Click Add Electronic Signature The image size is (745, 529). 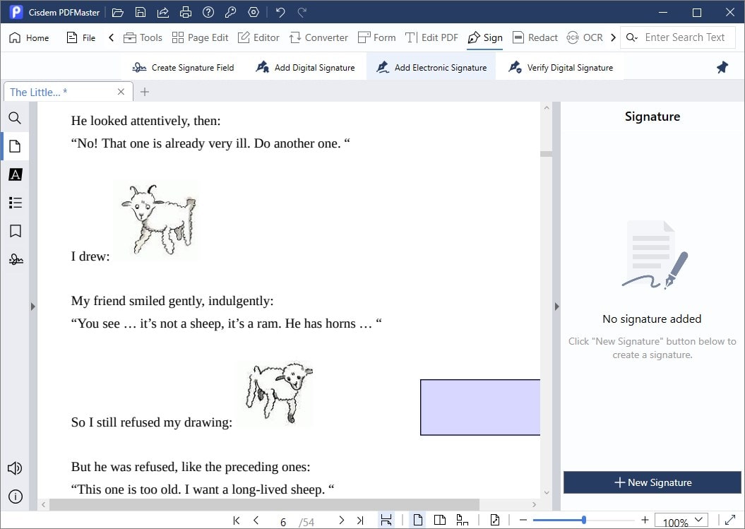pos(431,68)
